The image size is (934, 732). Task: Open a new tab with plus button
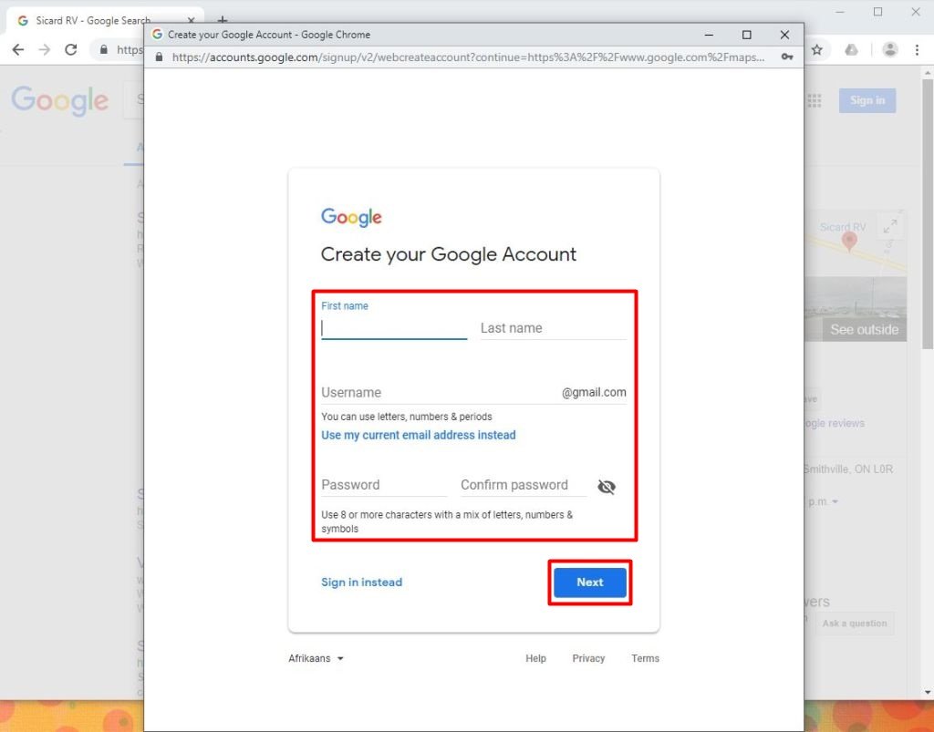click(222, 20)
